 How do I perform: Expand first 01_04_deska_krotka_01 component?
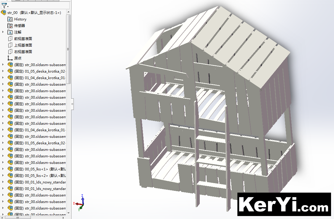click(3, 78)
